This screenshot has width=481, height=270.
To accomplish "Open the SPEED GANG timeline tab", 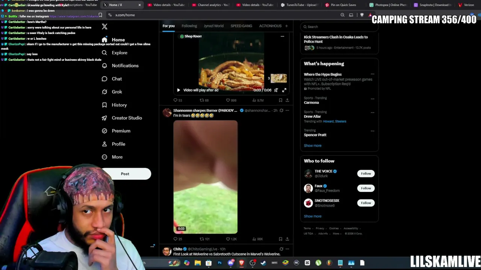I will [x=241, y=26].
